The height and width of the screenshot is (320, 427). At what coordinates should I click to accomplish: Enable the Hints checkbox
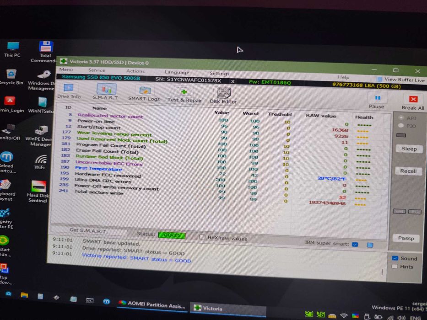coord(395,267)
